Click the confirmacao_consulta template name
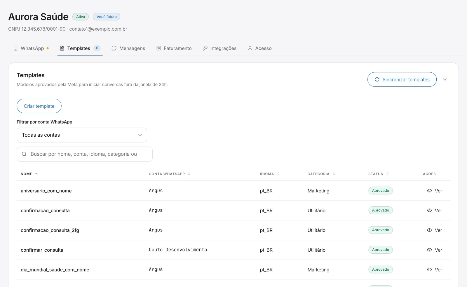Viewport: 467px width, 287px height. point(45,211)
